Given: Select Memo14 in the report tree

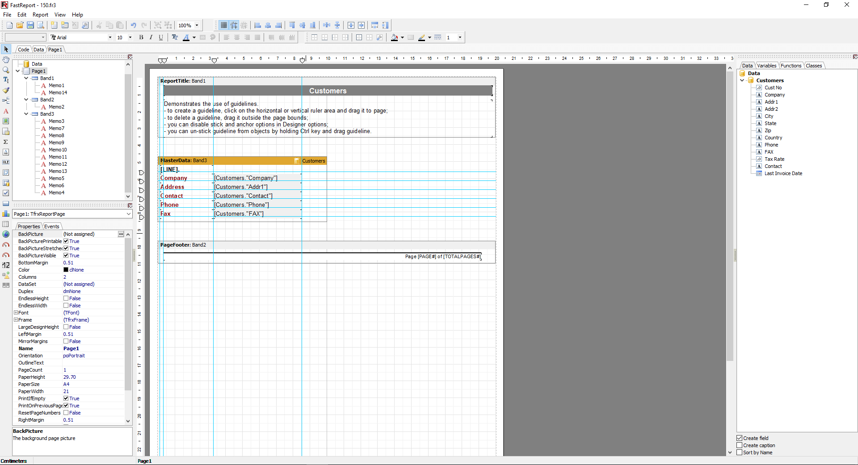Looking at the screenshot, I should pos(58,92).
